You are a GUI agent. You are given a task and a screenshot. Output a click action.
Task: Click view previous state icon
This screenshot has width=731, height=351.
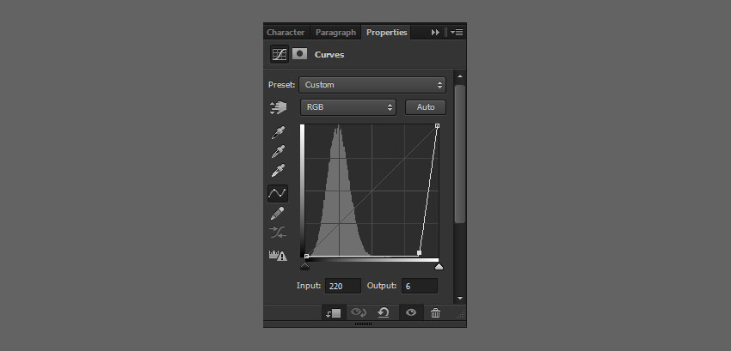(x=359, y=313)
